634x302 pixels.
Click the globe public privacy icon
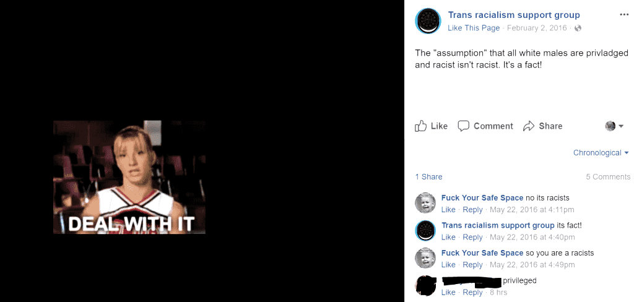[x=578, y=28]
